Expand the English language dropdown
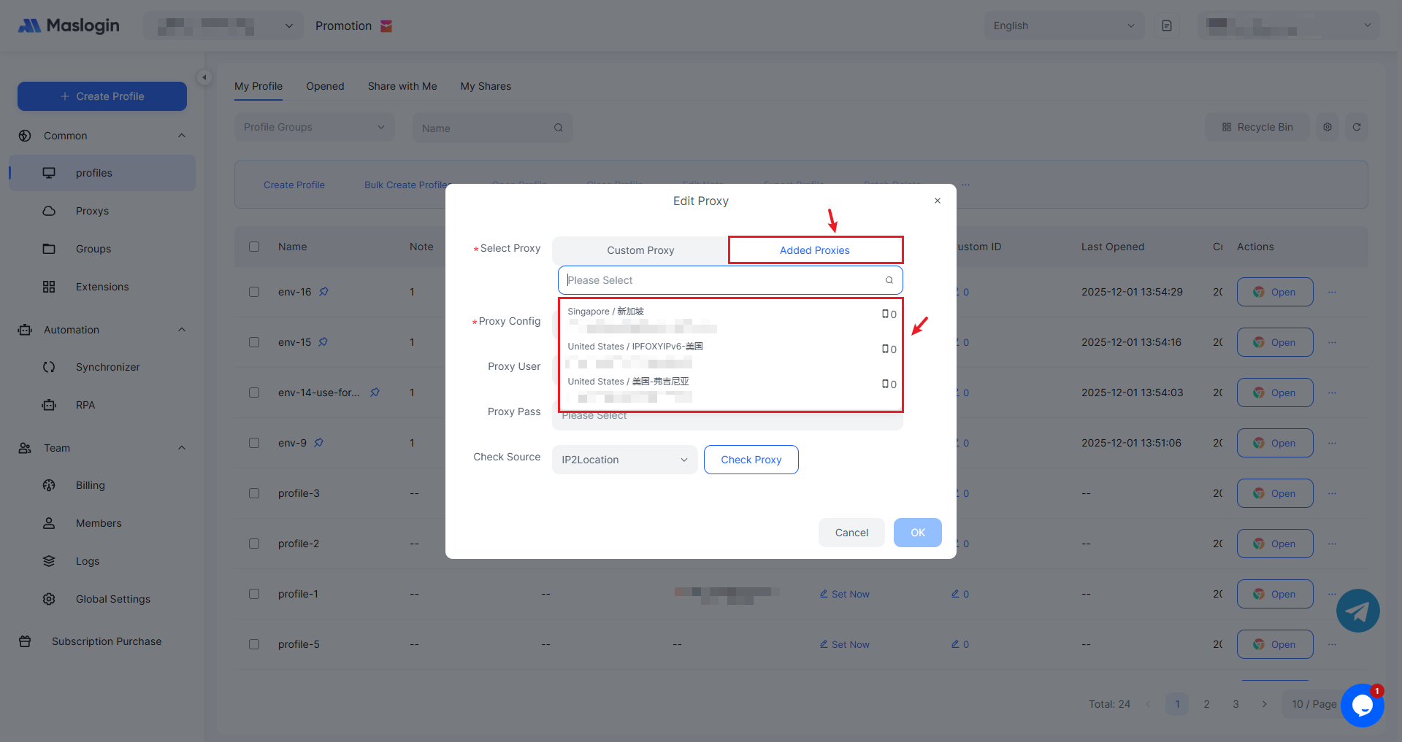1402x742 pixels. coord(1063,26)
